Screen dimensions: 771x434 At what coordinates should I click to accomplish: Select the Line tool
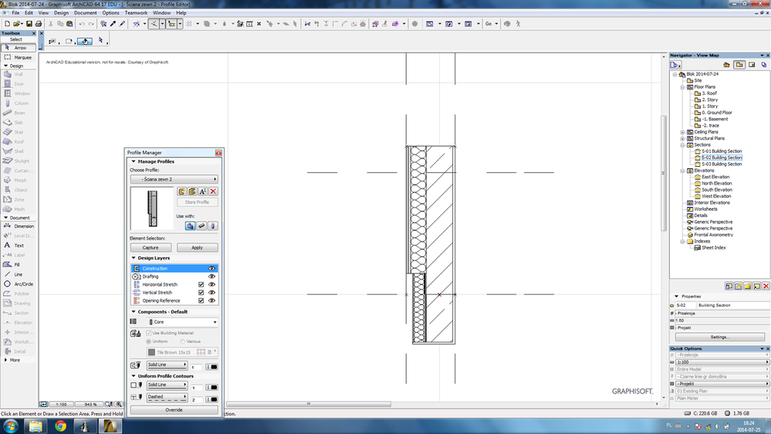tap(19, 274)
